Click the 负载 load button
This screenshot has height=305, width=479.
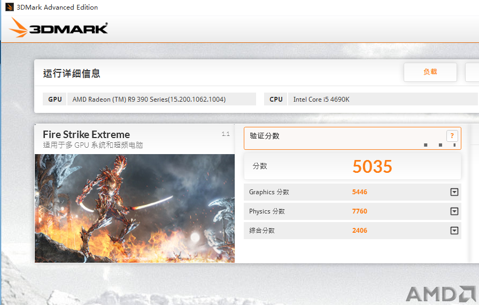(430, 72)
